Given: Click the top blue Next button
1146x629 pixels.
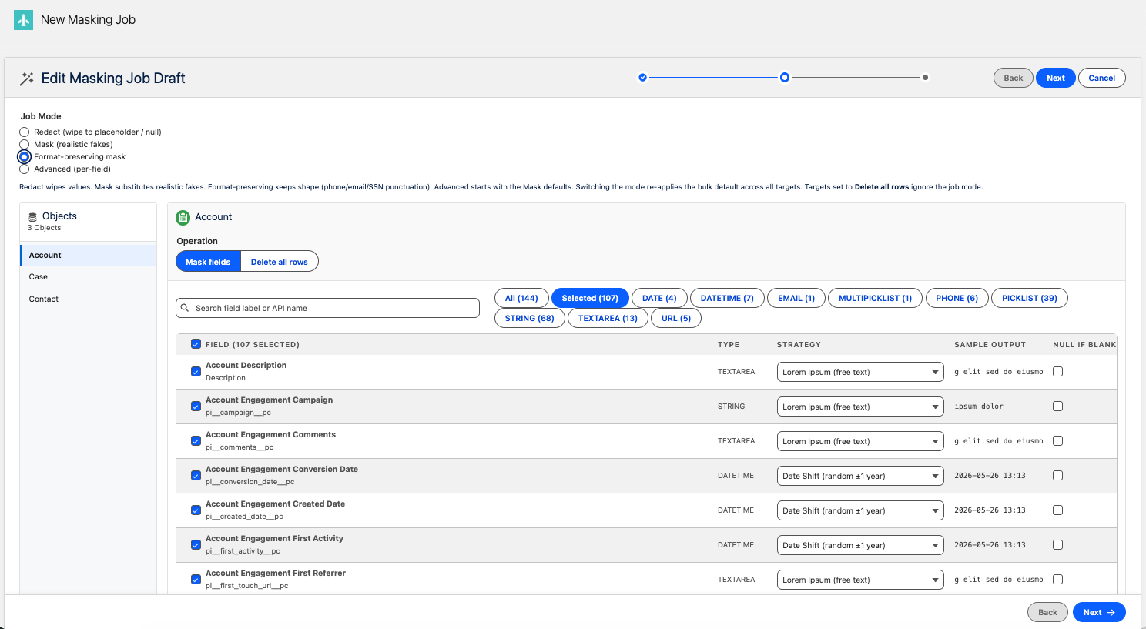Looking at the screenshot, I should 1056,78.
